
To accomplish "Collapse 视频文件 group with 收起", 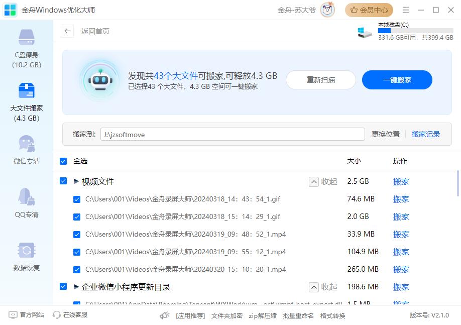I will point(323,182).
